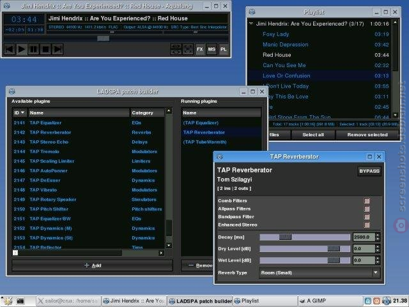Image resolution: width=409 pixels, height=307 pixels.
Task: Toggle the FX button in the player
Action: tap(200, 49)
